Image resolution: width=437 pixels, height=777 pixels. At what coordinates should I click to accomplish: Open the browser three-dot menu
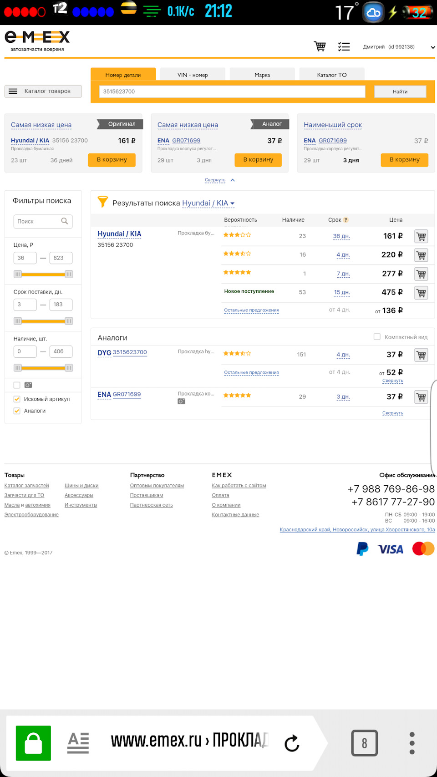(x=412, y=743)
